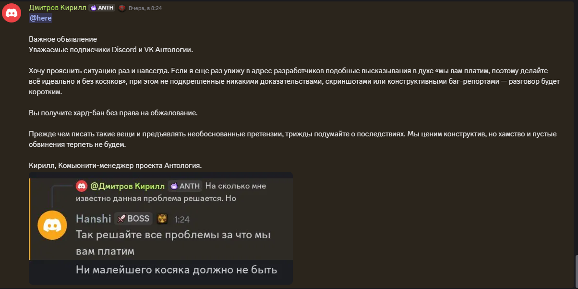
Task: Click the BOSS sword tag next to Hanshi
Action: click(133, 219)
